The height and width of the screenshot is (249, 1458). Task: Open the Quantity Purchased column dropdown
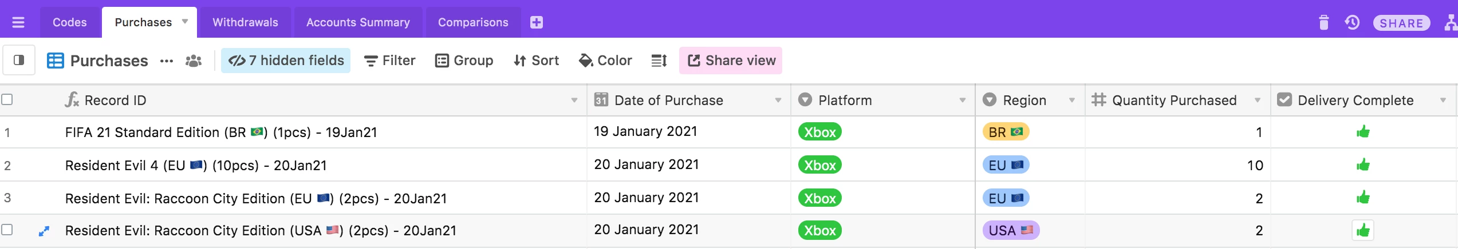(x=1258, y=100)
